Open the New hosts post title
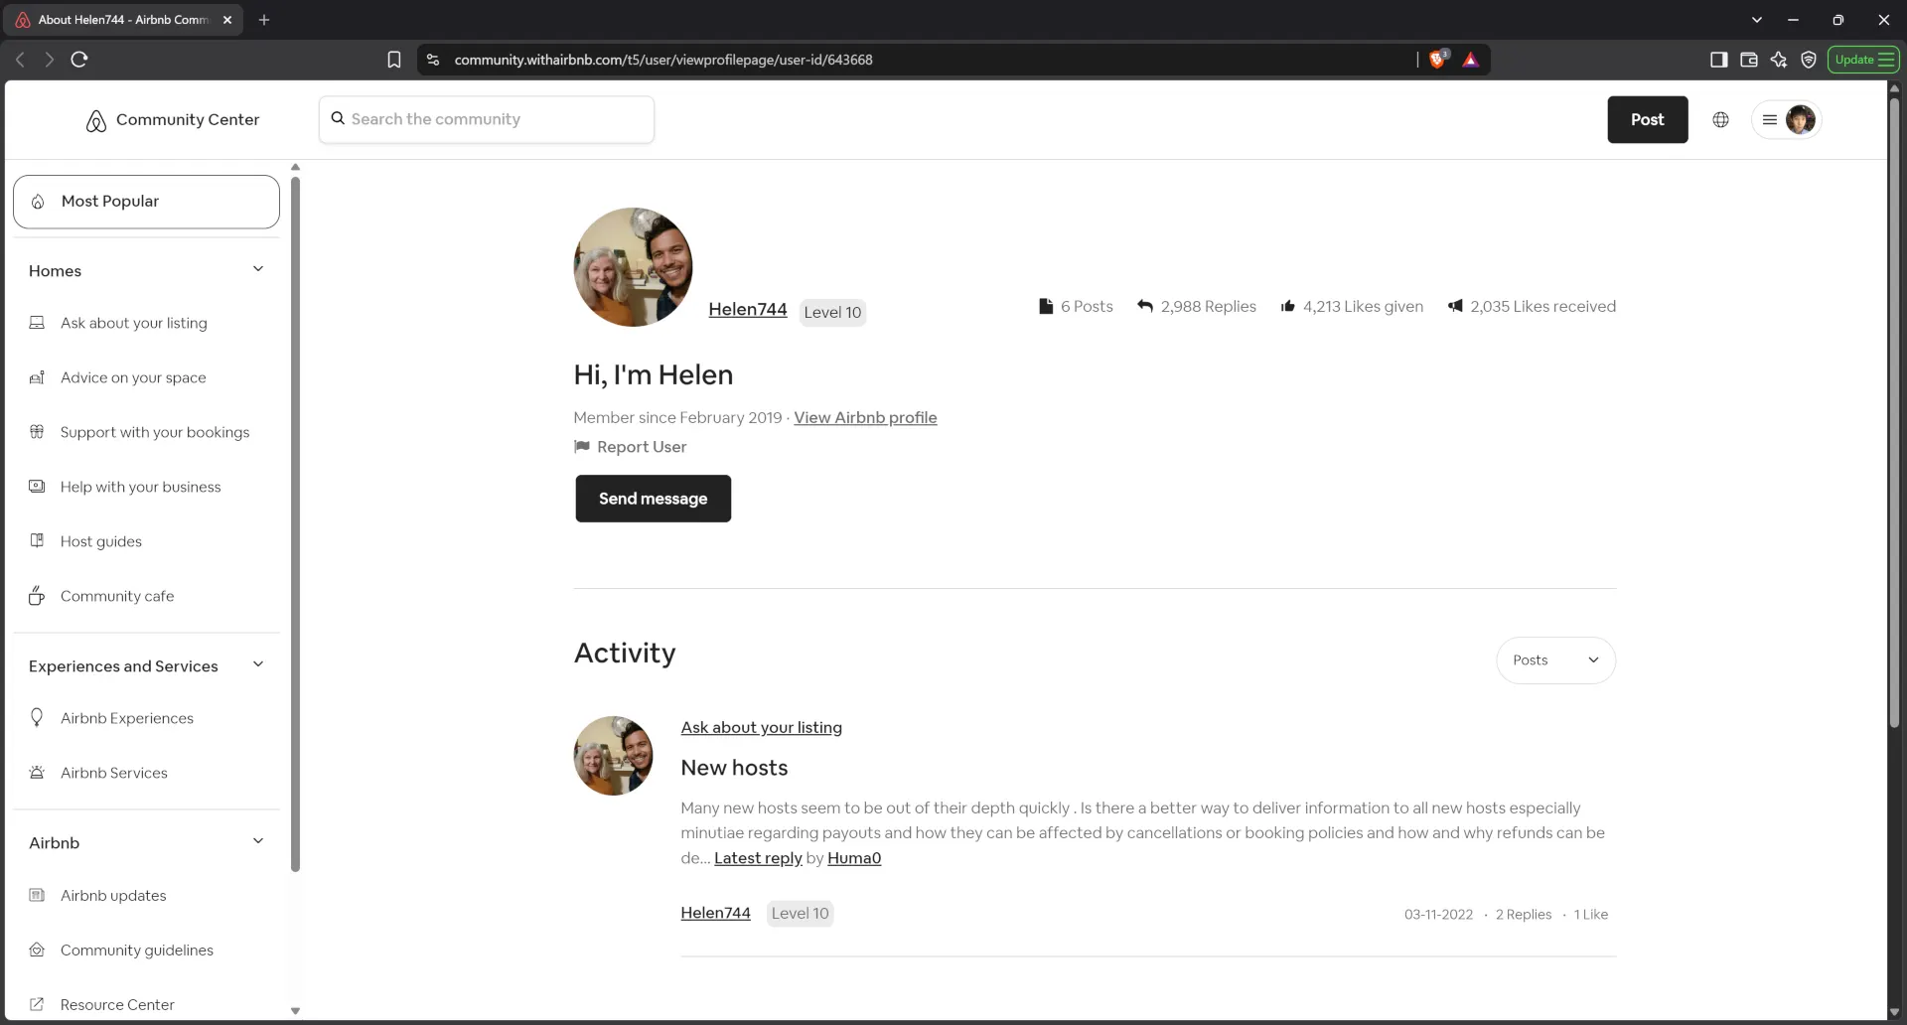Screen dimensions: 1907x1025 pos(734,768)
